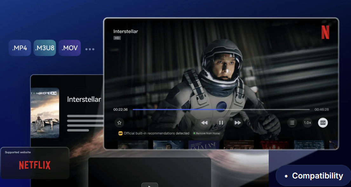The height and width of the screenshot is (187, 351).
Task: Open the Interstellar poster thumbnail
Action: [45, 113]
